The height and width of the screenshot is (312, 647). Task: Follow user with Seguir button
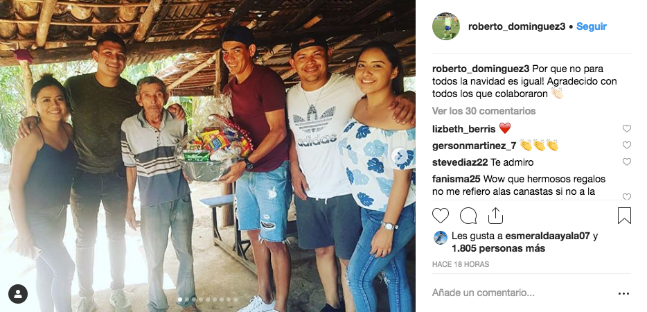click(x=592, y=26)
